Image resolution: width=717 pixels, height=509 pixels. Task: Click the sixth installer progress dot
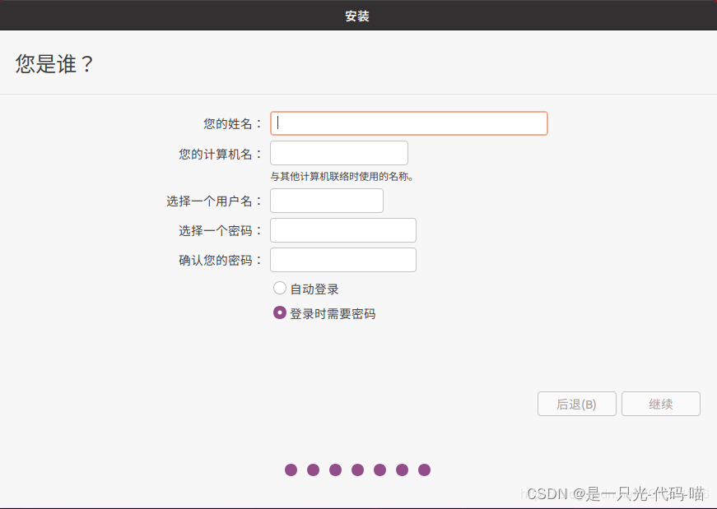402,470
